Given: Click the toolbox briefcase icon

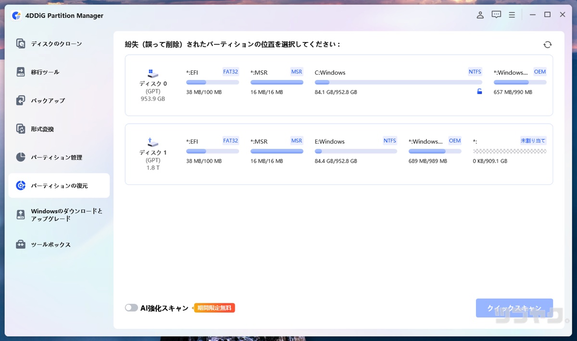Looking at the screenshot, I should click(x=21, y=245).
